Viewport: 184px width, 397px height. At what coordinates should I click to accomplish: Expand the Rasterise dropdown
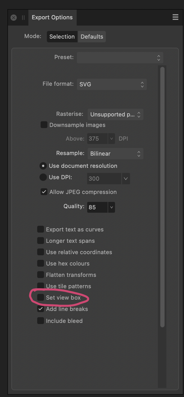(115, 114)
